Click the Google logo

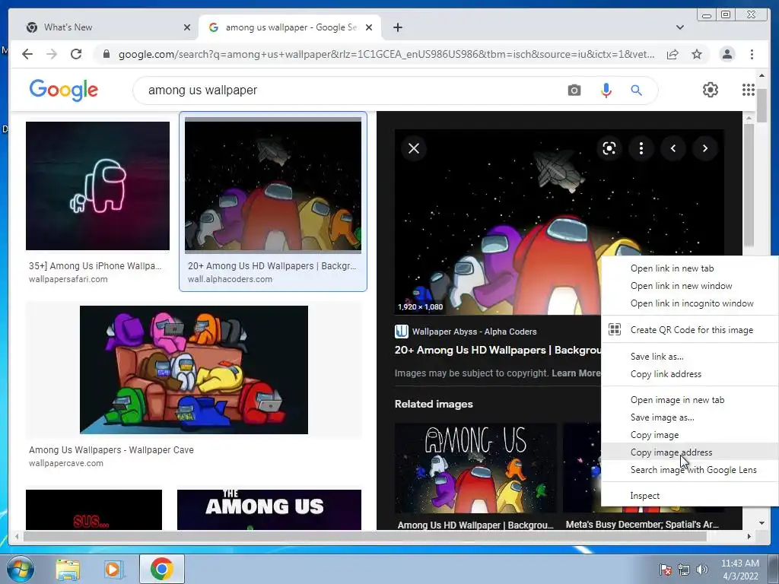(64, 90)
